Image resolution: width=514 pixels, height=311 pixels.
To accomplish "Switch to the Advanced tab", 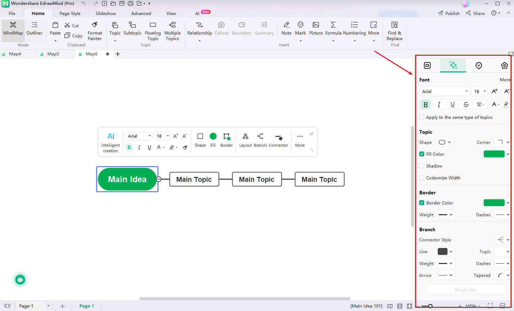I will click(x=141, y=13).
